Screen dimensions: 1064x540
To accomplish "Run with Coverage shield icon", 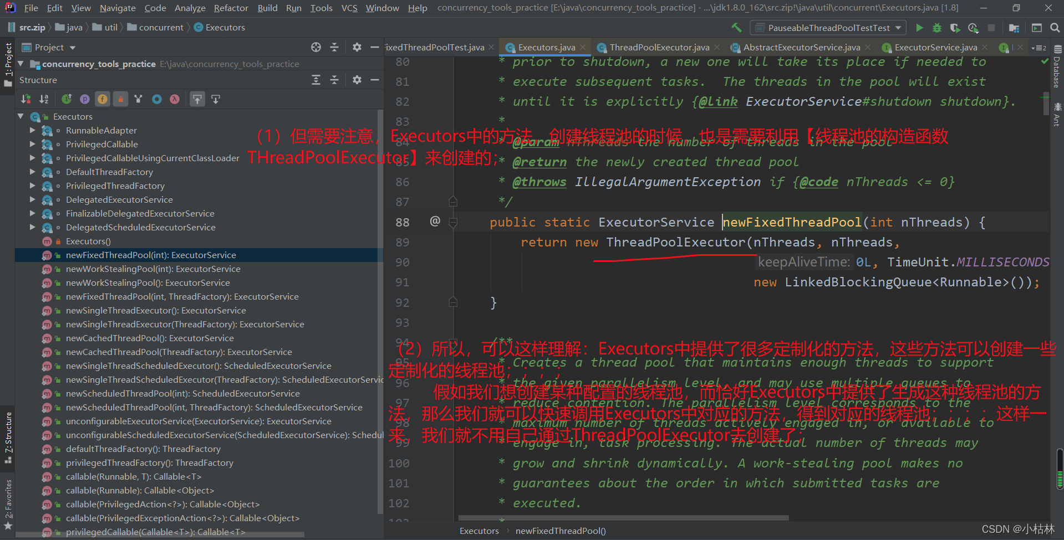I will [955, 28].
